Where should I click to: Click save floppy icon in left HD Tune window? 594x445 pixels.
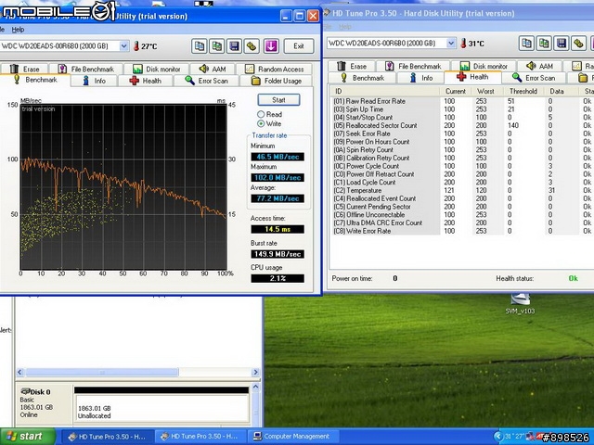234,46
